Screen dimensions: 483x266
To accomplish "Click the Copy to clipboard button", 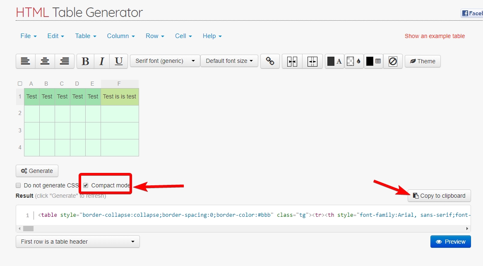I will tap(439, 196).
